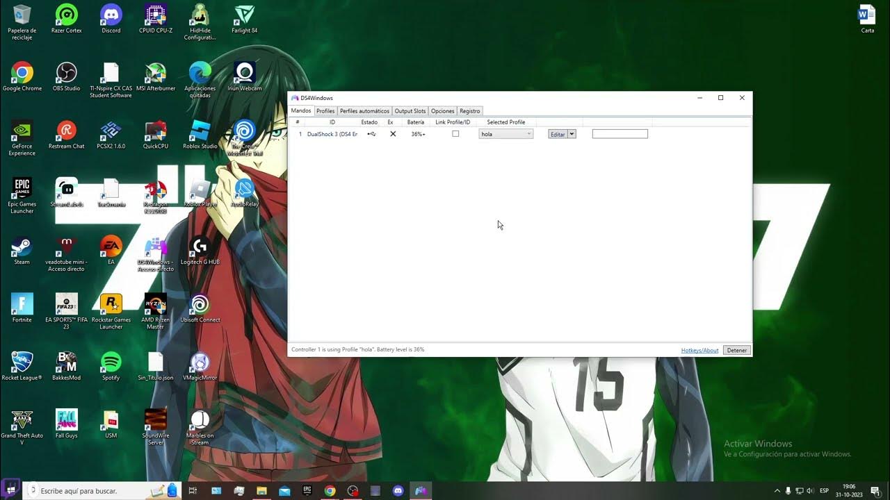Click the DualShock 3 controller ID text

pyautogui.click(x=332, y=134)
